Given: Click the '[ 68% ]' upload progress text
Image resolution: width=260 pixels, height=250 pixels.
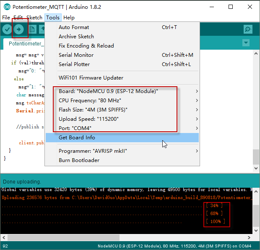Looking at the screenshot, I should (214, 213).
